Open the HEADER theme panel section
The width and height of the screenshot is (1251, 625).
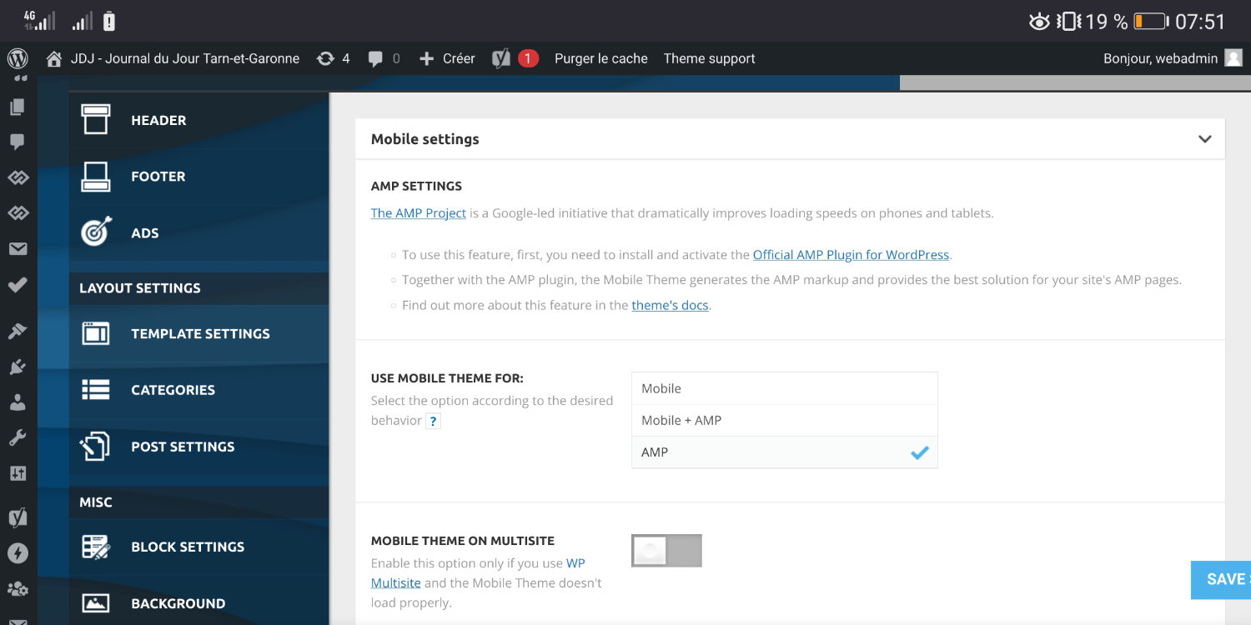[198, 120]
